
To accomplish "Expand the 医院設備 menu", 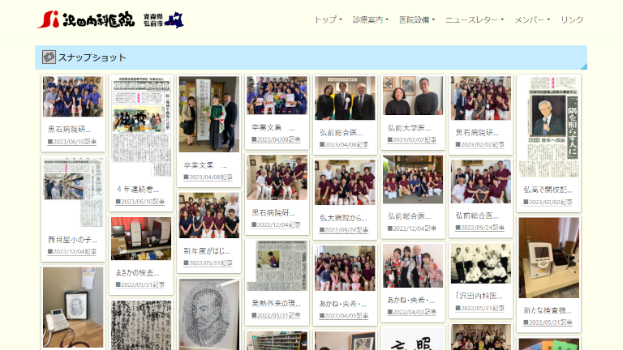I will pos(417,19).
